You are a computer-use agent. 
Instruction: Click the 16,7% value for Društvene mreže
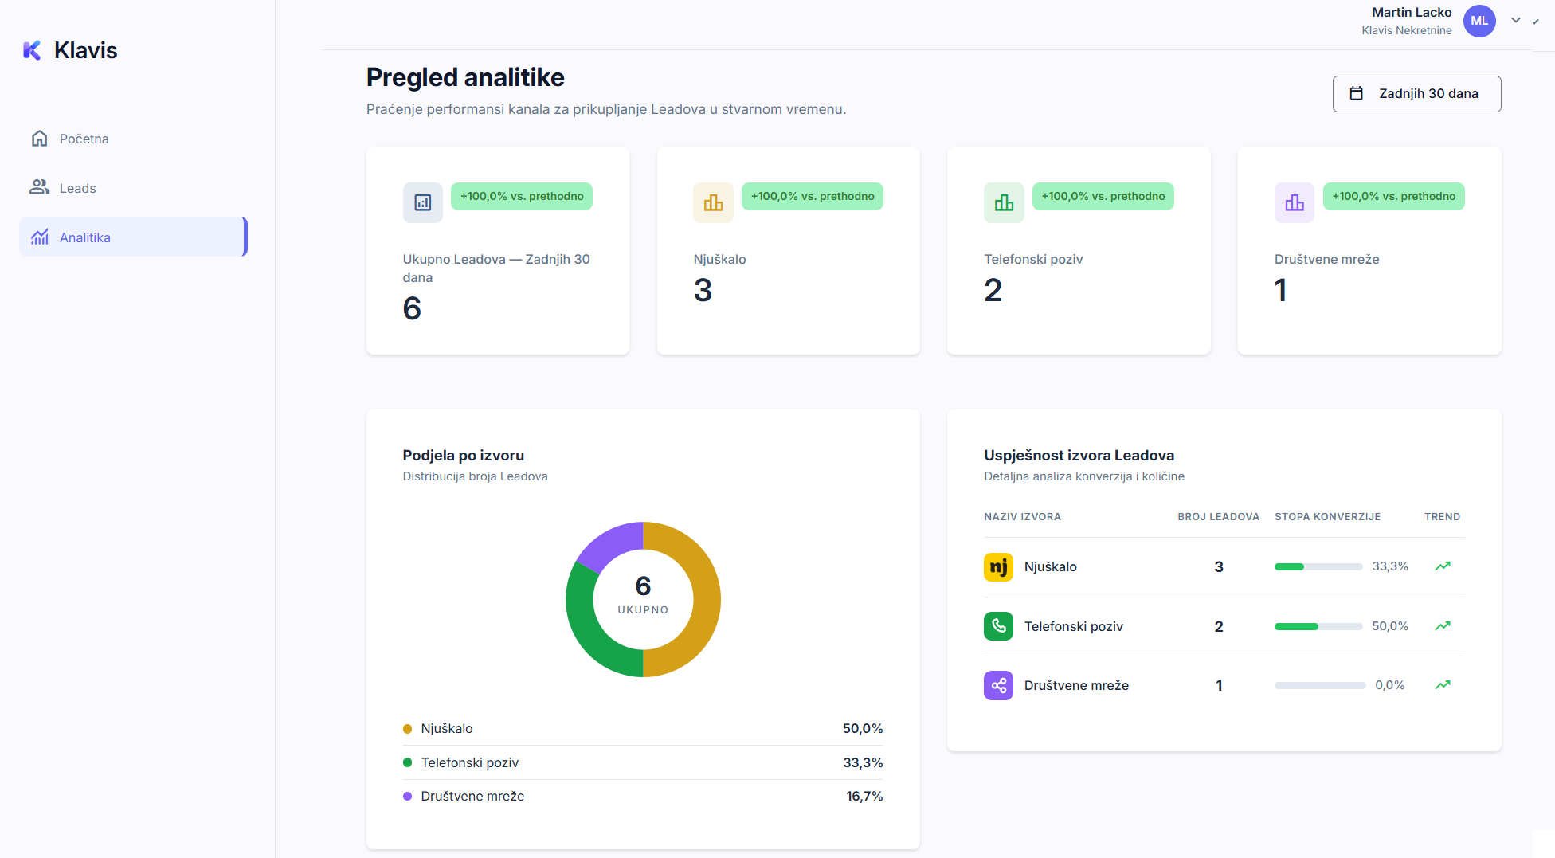pyautogui.click(x=864, y=797)
